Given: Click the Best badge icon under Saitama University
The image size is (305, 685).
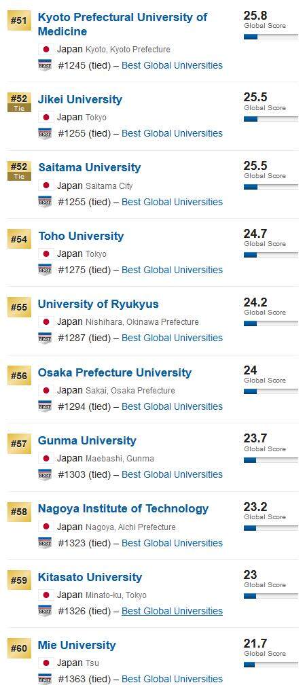Looking at the screenshot, I should point(45,202).
